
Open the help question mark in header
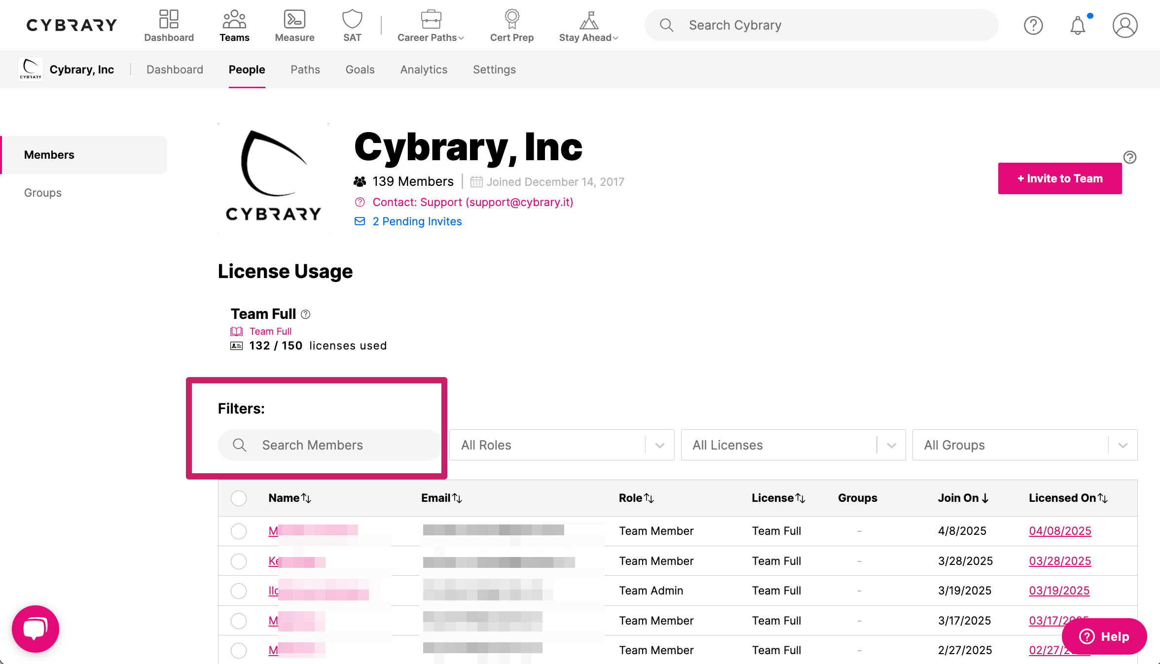point(1033,25)
